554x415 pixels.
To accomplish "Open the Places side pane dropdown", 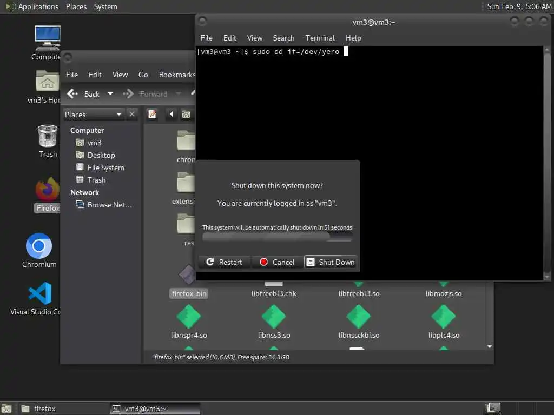I will (x=94, y=115).
